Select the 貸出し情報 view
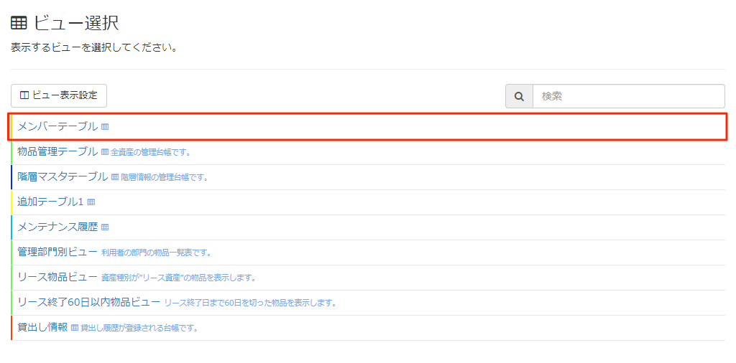 tap(42, 327)
